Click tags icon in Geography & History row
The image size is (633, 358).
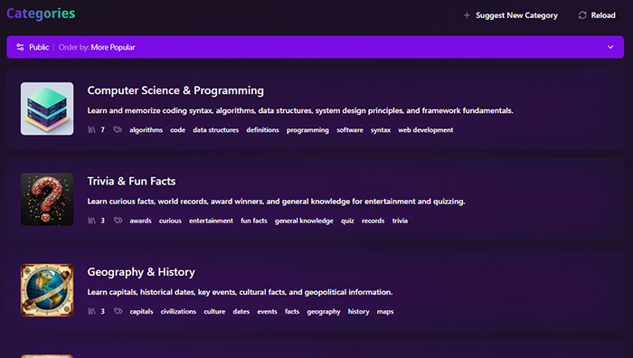click(118, 312)
